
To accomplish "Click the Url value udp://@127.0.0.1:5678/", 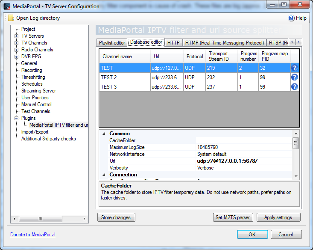I will tap(227, 161).
